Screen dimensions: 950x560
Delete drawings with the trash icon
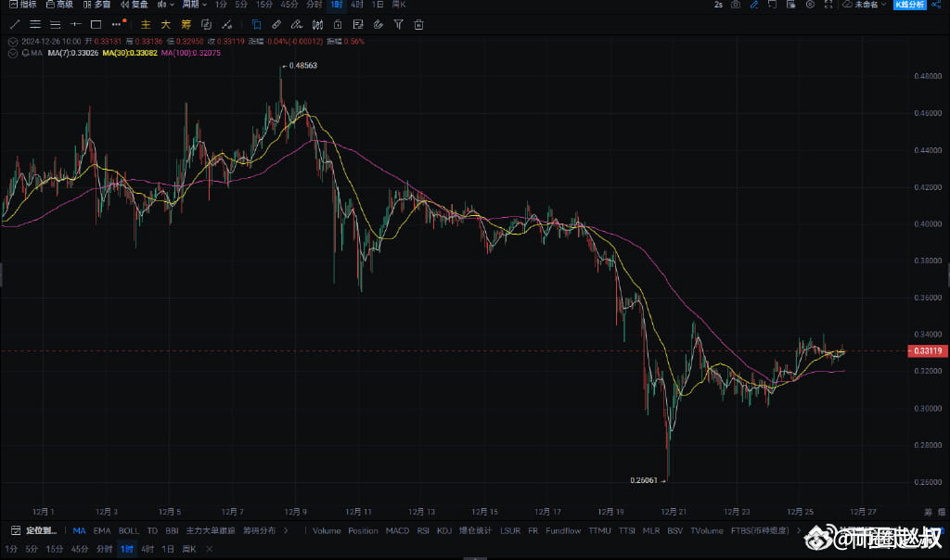418,25
